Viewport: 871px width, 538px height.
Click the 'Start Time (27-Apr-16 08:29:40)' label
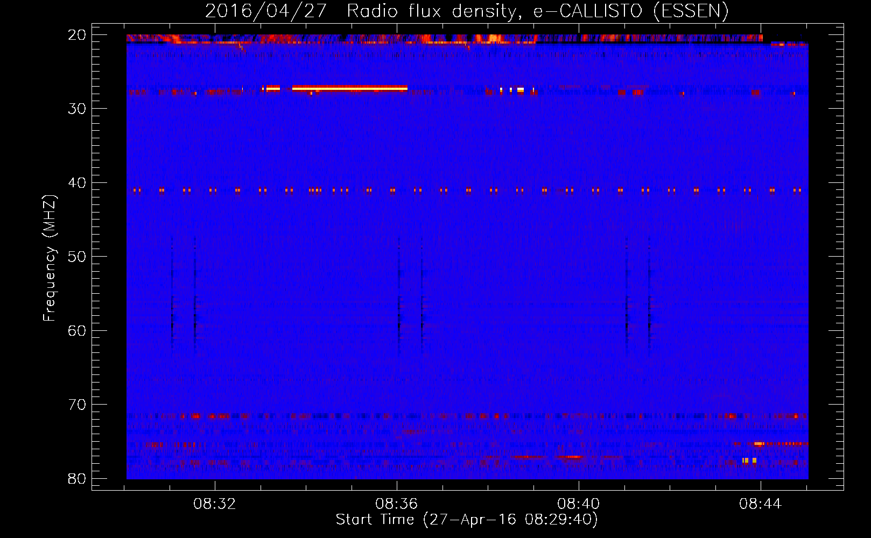(x=467, y=520)
